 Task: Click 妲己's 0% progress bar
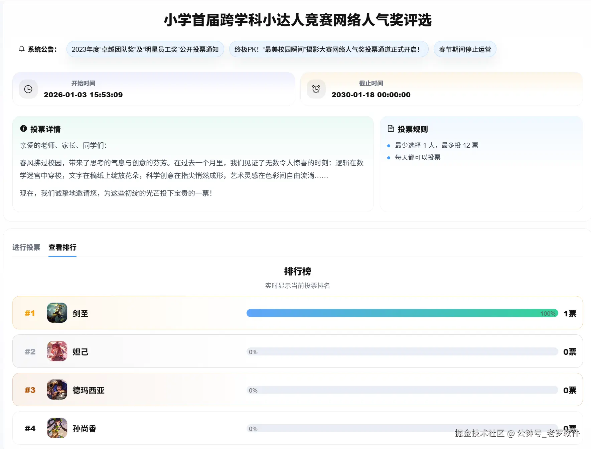pos(402,351)
